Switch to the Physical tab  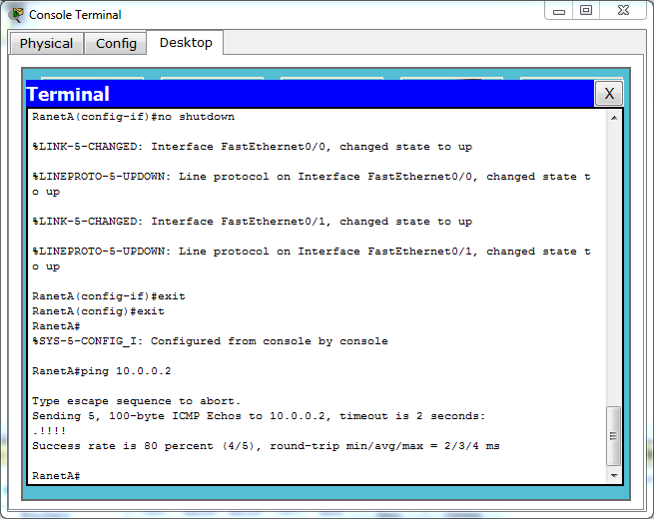(46, 43)
